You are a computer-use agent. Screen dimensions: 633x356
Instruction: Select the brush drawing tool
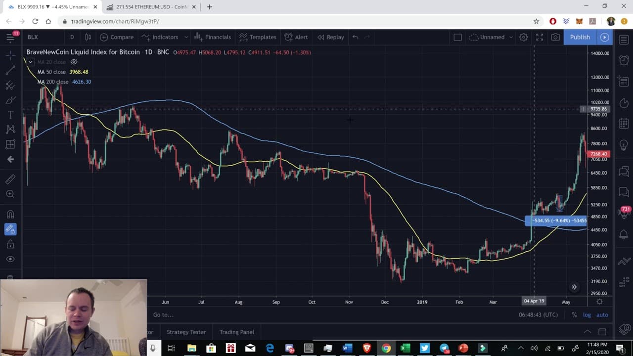tap(10, 100)
